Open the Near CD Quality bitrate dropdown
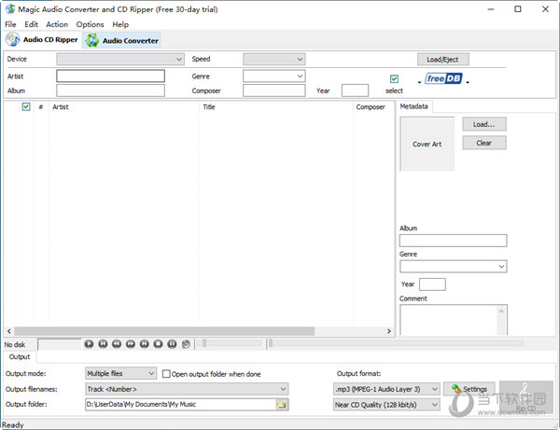This screenshot has width=560, height=430. click(386, 405)
